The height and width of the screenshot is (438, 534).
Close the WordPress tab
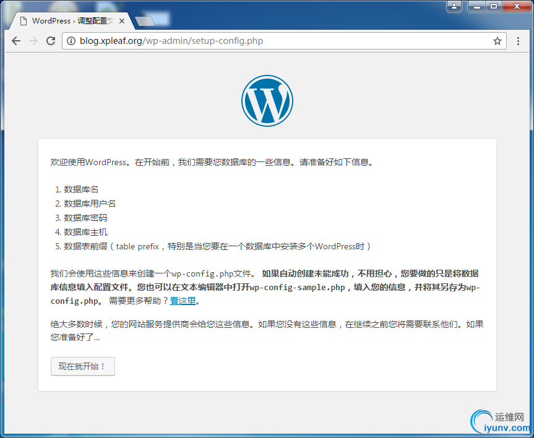coord(121,21)
